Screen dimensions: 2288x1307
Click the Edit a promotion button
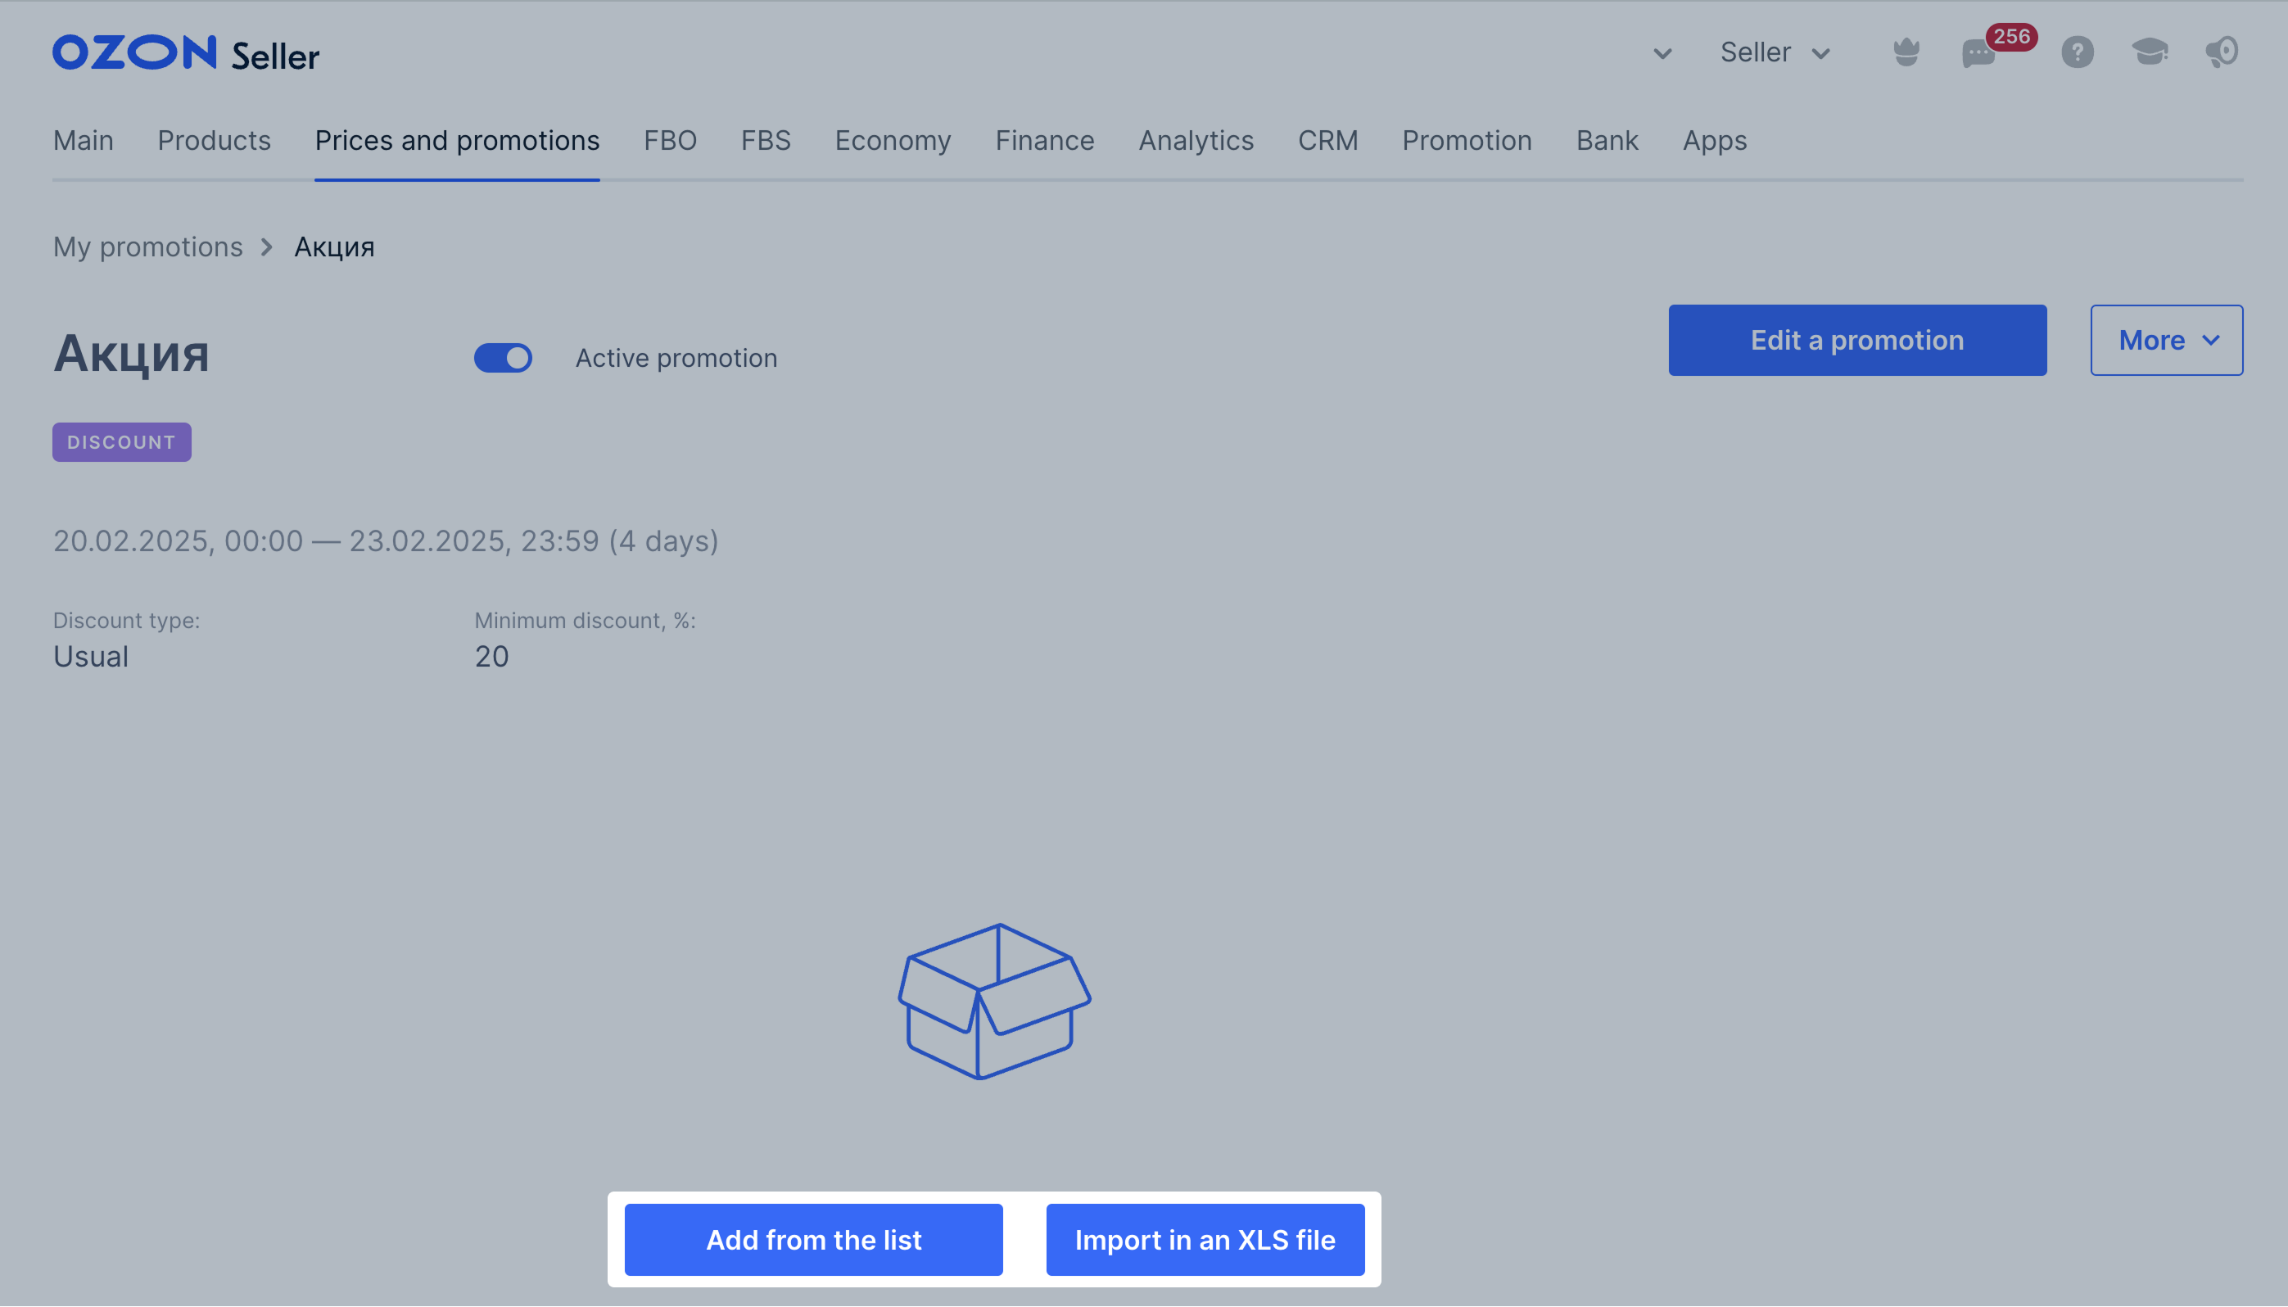coord(1857,340)
